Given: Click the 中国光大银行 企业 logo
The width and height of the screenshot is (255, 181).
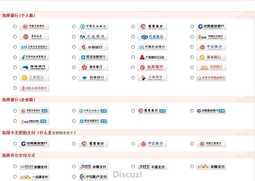Looking at the screenshot, I should [34, 121].
